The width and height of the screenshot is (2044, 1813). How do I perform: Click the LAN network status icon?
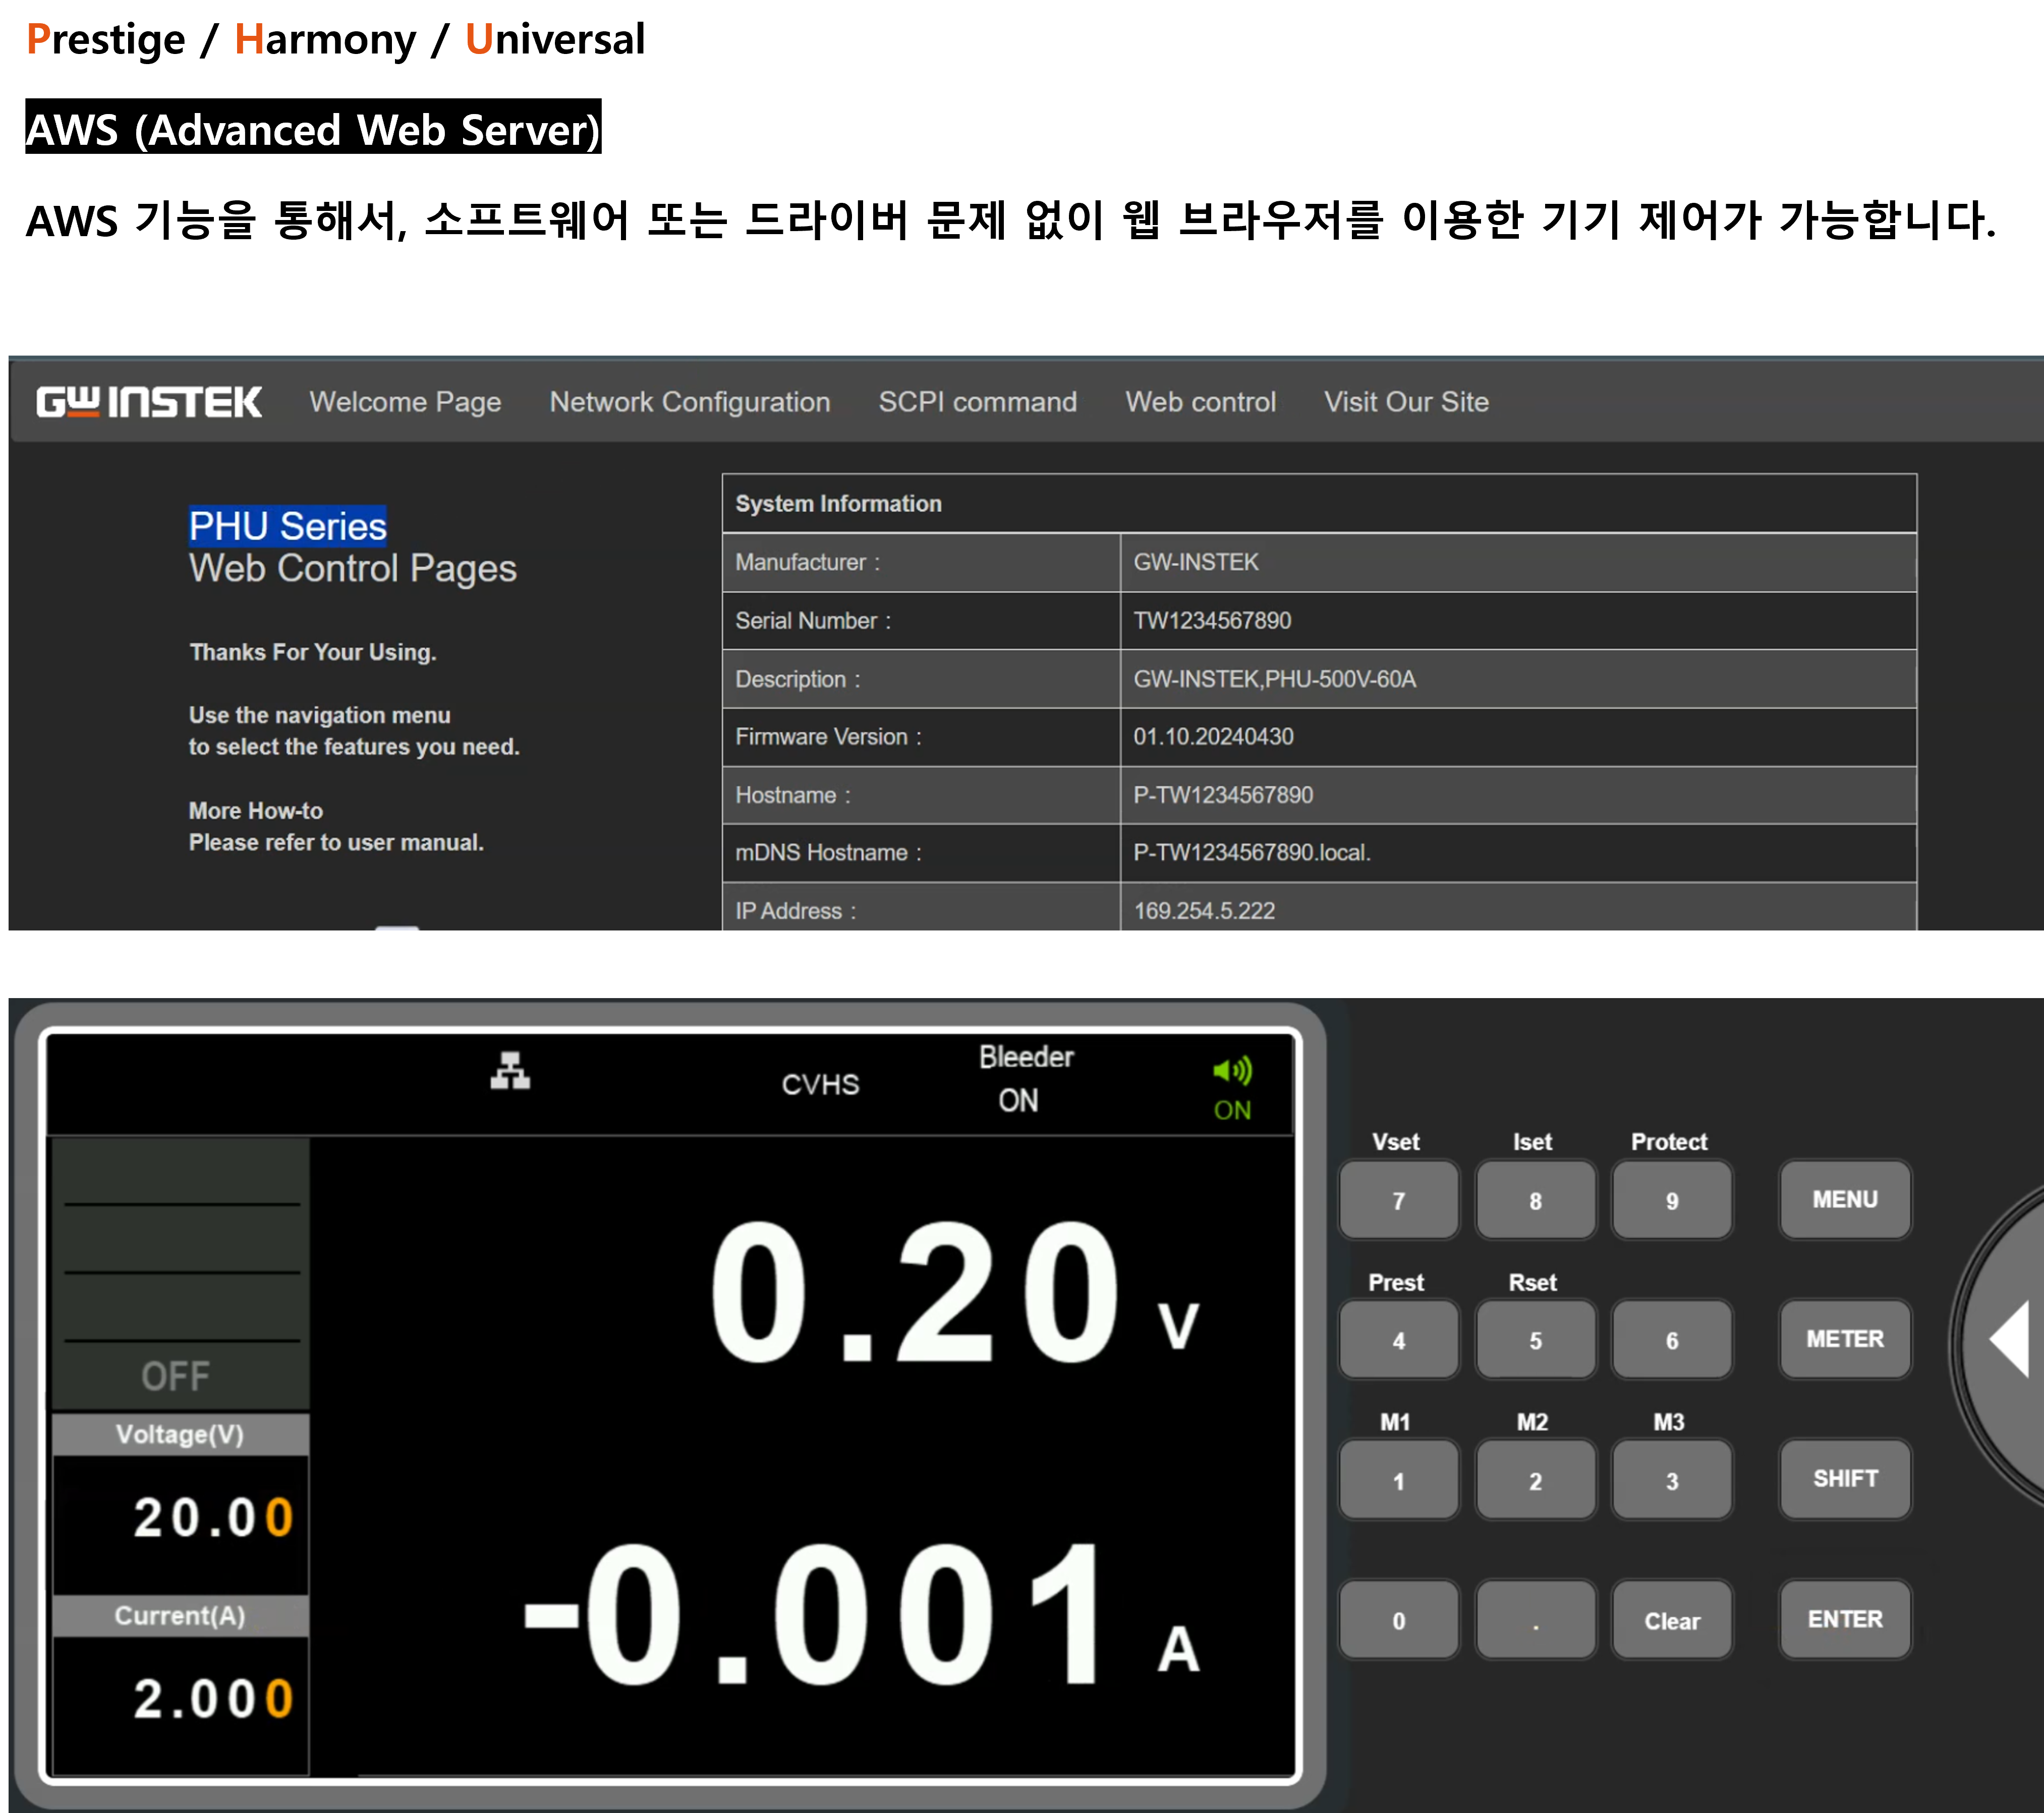510,1071
